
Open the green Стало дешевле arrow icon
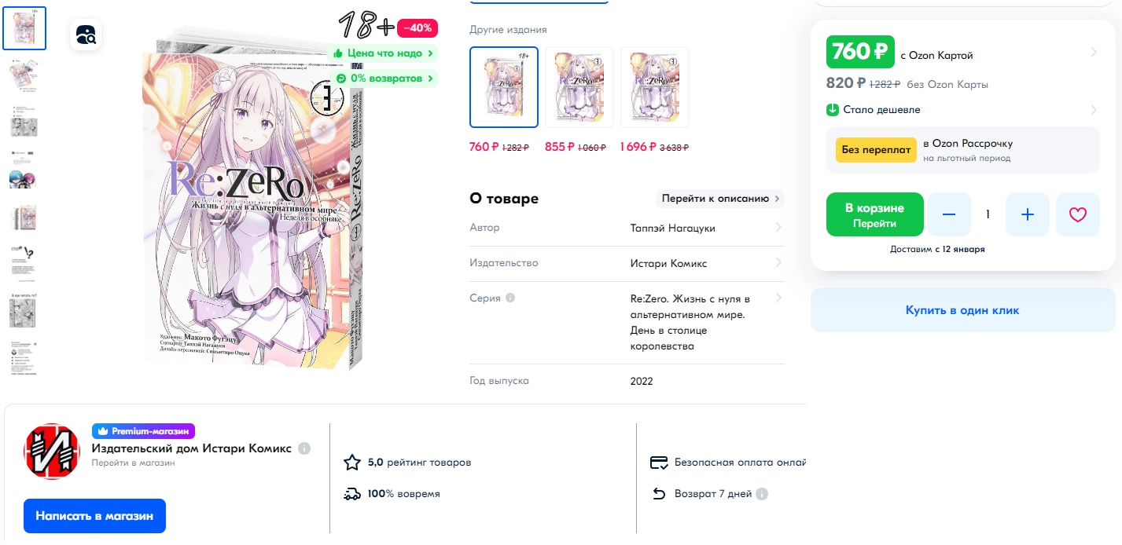[833, 110]
